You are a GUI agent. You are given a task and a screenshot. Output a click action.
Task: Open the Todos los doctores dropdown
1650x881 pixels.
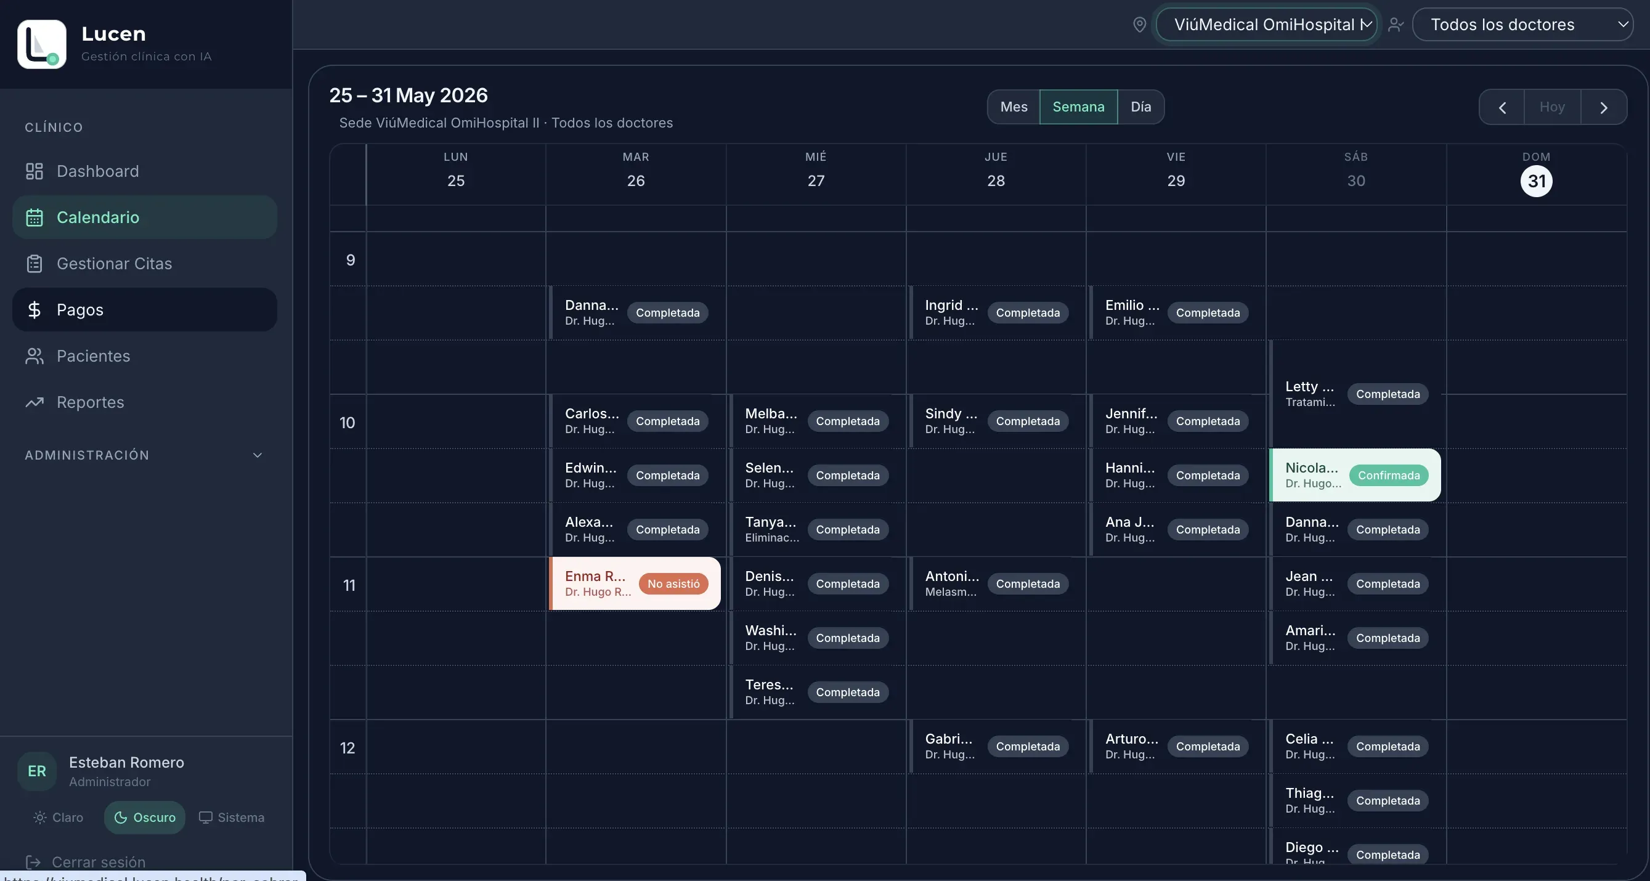point(1522,24)
